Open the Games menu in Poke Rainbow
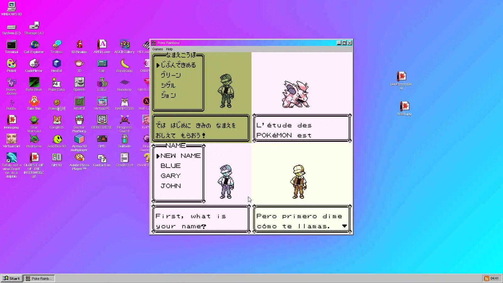503x283 pixels. tap(158, 49)
